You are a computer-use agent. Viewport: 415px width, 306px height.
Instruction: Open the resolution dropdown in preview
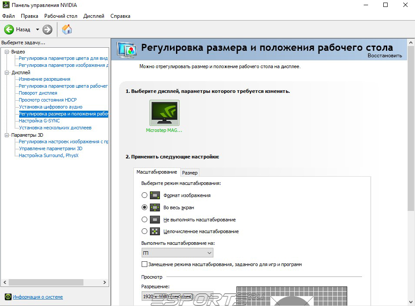(177, 296)
